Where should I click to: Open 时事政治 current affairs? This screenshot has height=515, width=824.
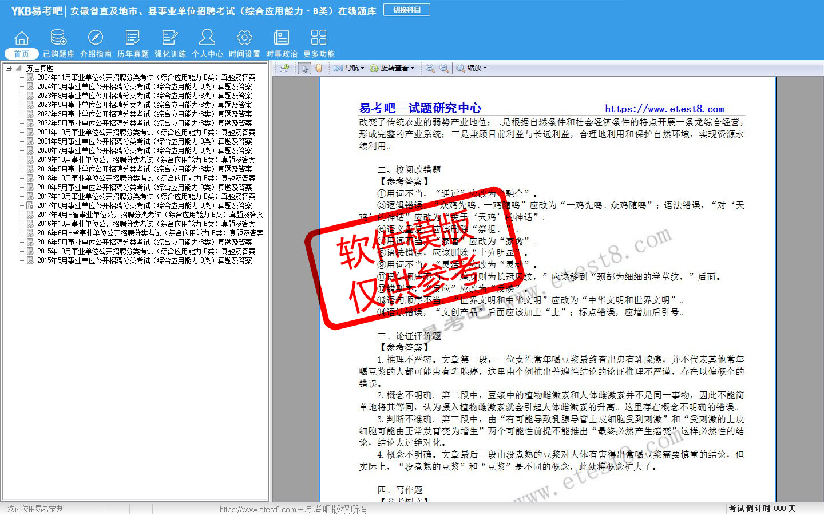282,43
